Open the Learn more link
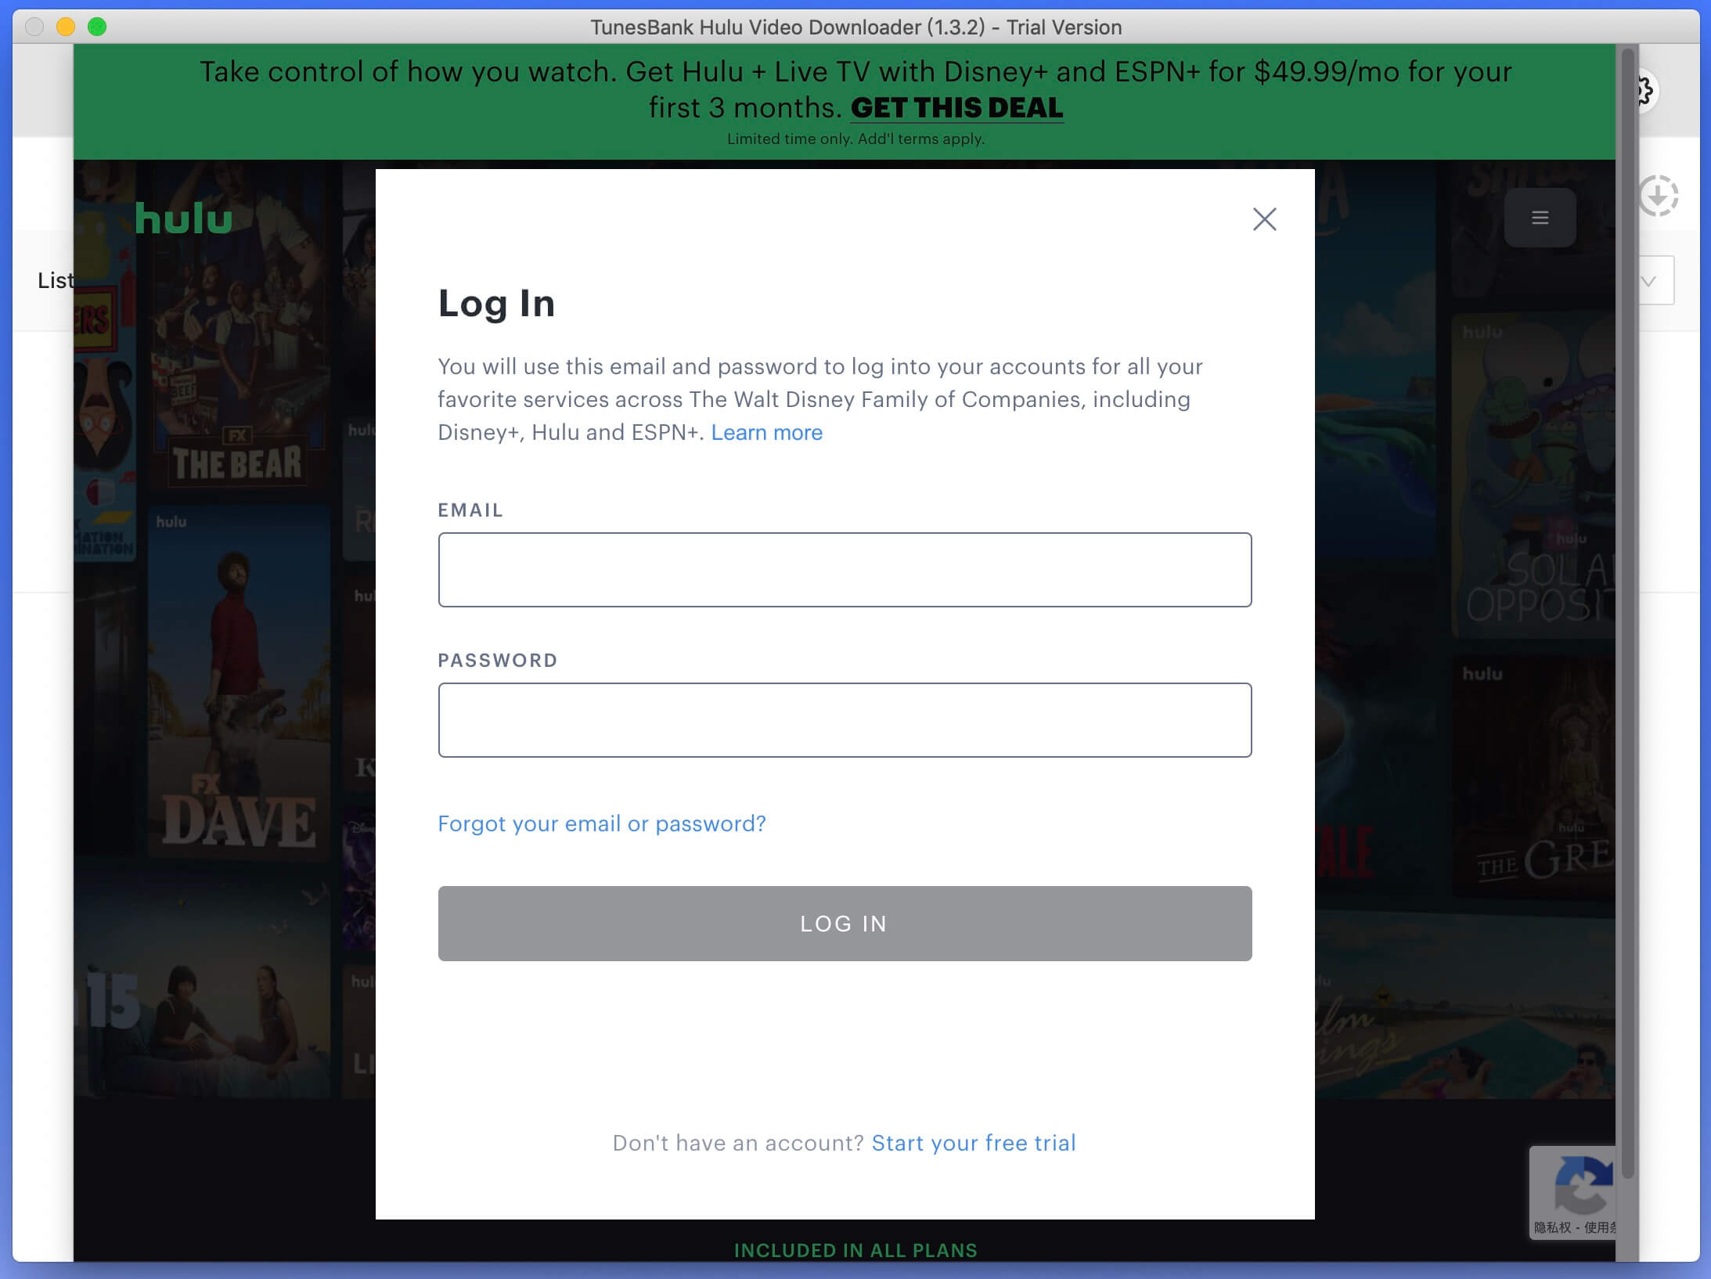1711x1279 pixels. click(767, 433)
